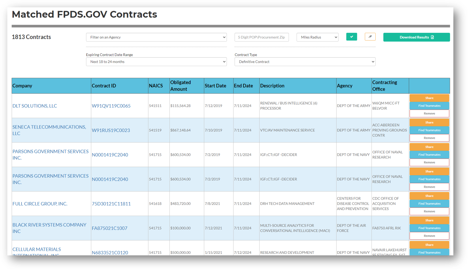Focus the 5 Digit POP\Procurement Zip field
468x270 pixels.
click(261, 37)
